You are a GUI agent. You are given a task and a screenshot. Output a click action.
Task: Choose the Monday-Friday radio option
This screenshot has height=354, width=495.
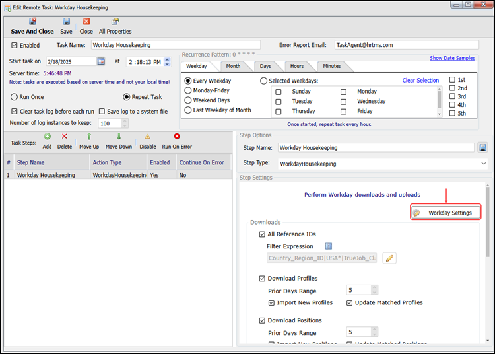click(x=188, y=90)
